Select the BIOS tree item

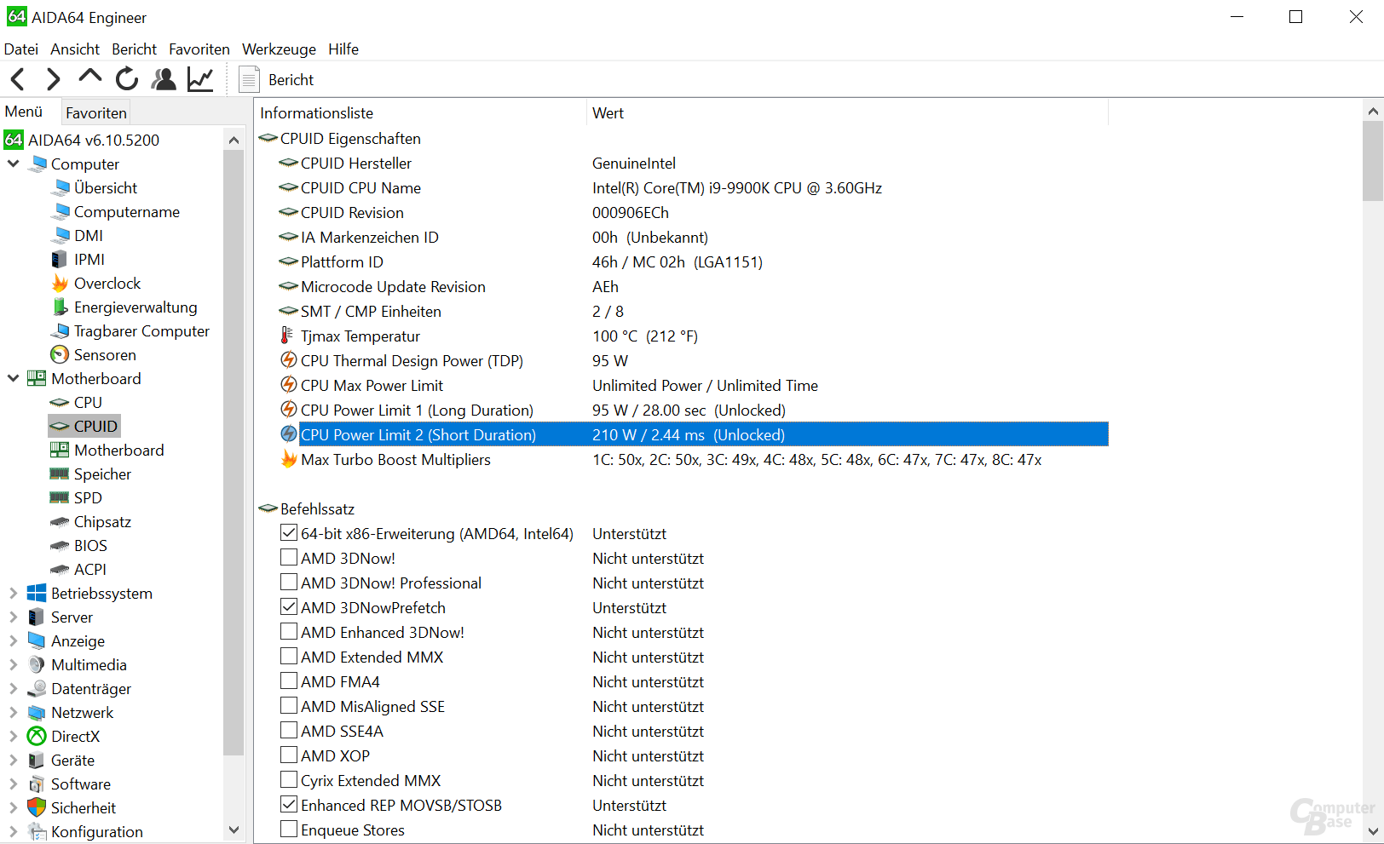(90, 545)
